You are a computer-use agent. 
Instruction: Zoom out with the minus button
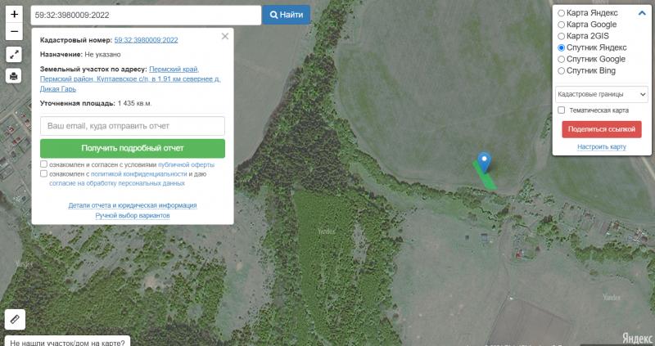coord(14,33)
